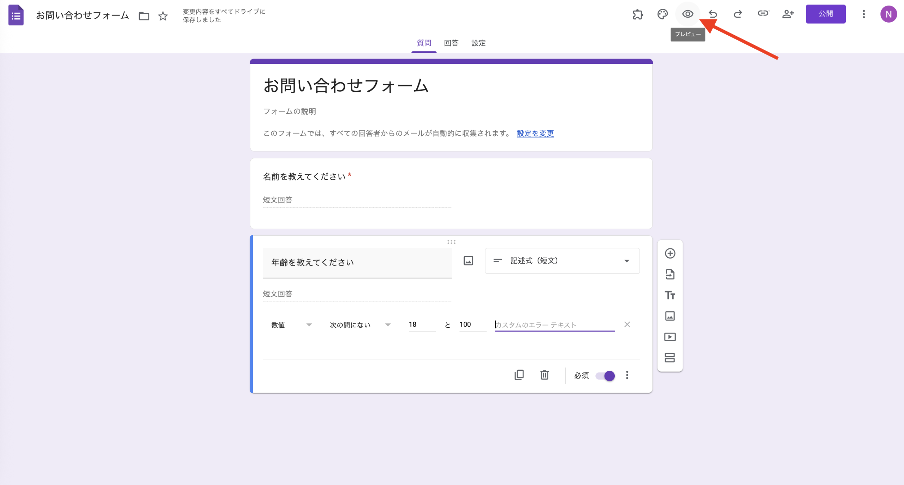The height and width of the screenshot is (485, 904).
Task: Undo the last change
Action: click(x=712, y=14)
